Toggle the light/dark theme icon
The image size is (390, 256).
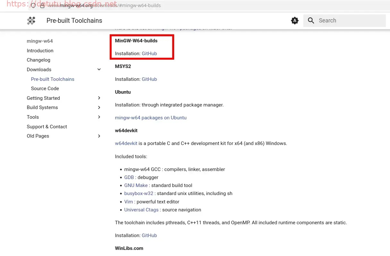tap(294, 21)
